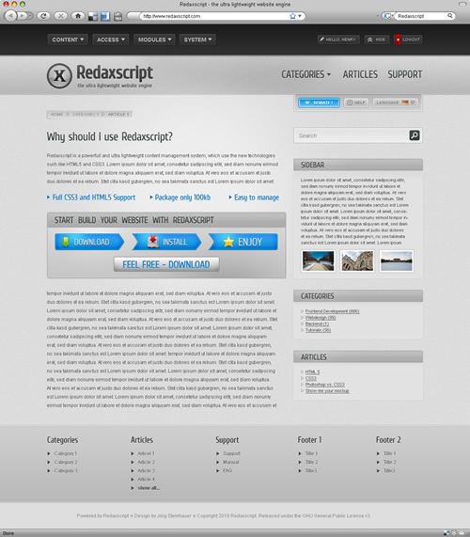Click the ENJOY star button
The image size is (470, 537).
click(243, 242)
